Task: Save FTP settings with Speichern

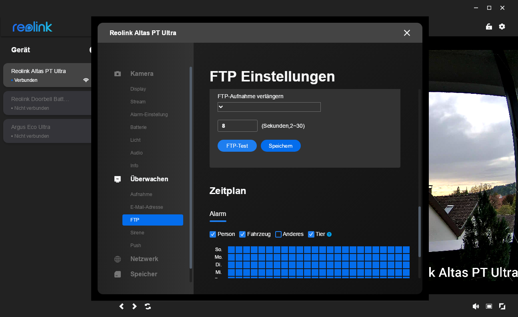Action: [x=281, y=146]
